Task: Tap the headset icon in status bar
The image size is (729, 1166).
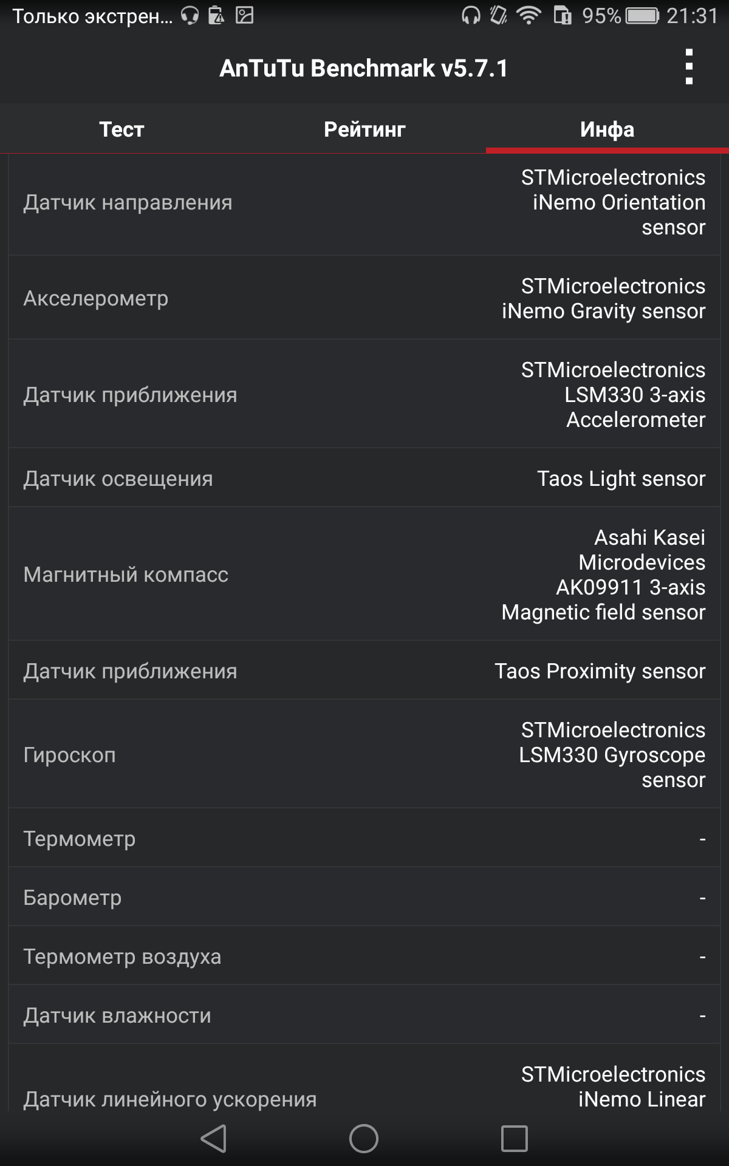Action: pos(471,15)
